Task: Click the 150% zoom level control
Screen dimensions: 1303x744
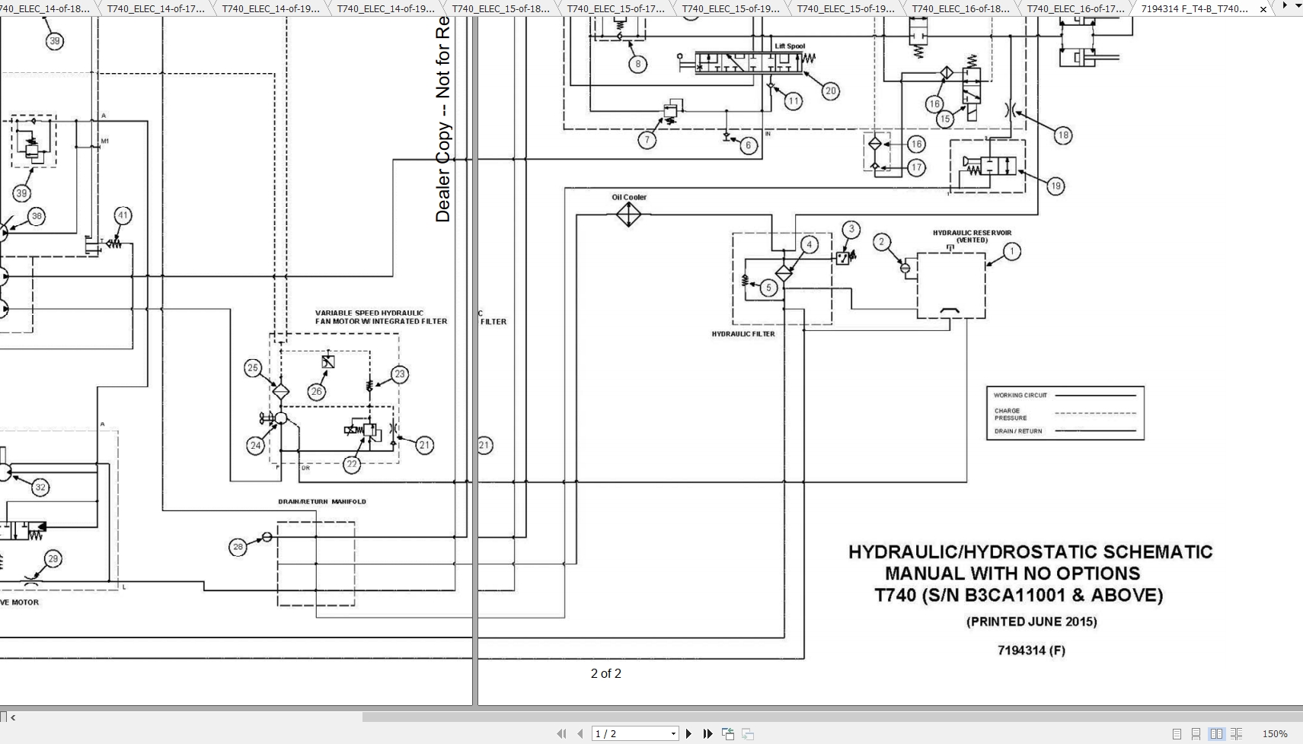Action: click(x=1276, y=733)
